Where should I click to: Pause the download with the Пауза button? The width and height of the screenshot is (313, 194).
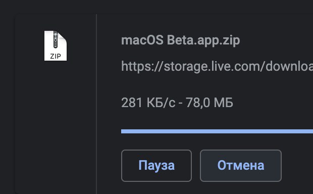[x=156, y=166]
